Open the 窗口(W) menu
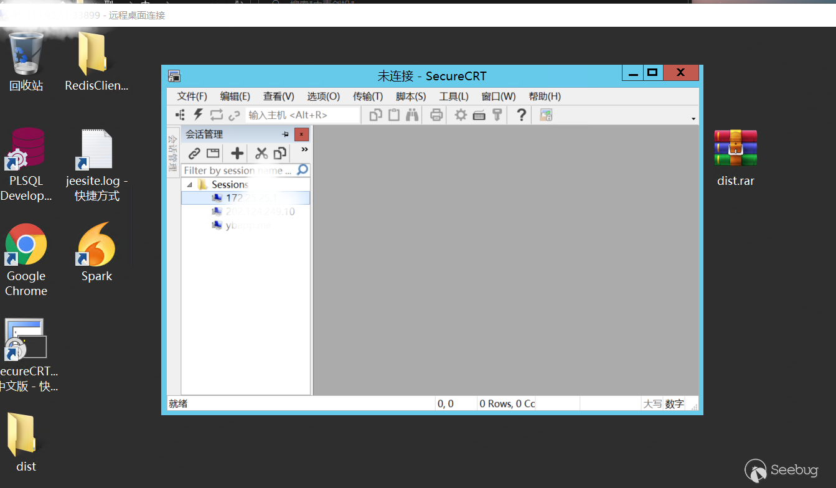The width and height of the screenshot is (836, 488). point(499,96)
